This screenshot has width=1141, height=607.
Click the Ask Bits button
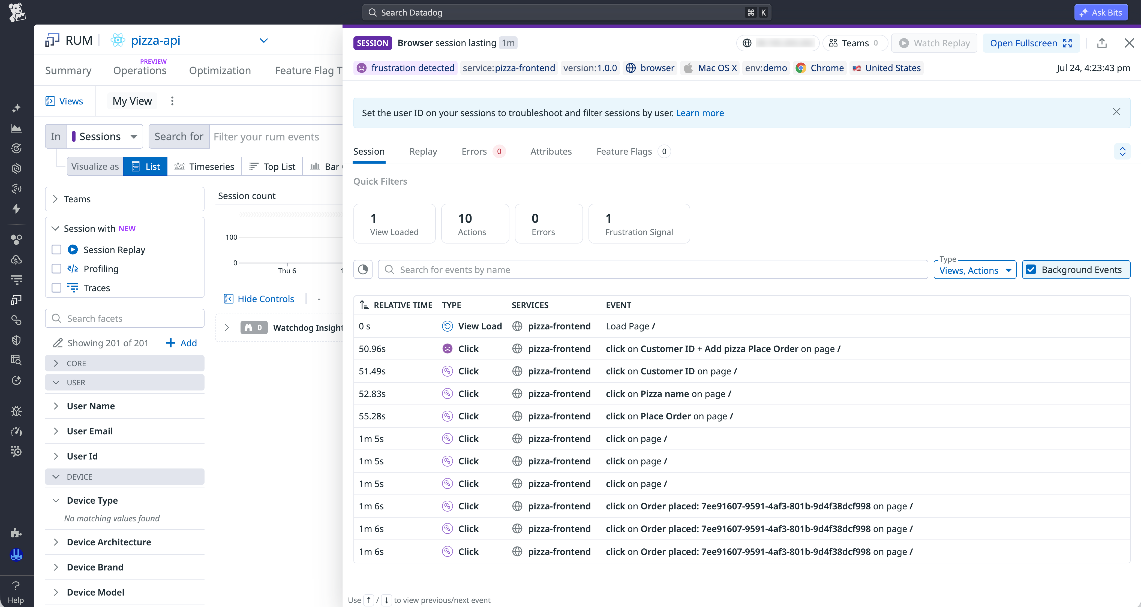(1101, 12)
